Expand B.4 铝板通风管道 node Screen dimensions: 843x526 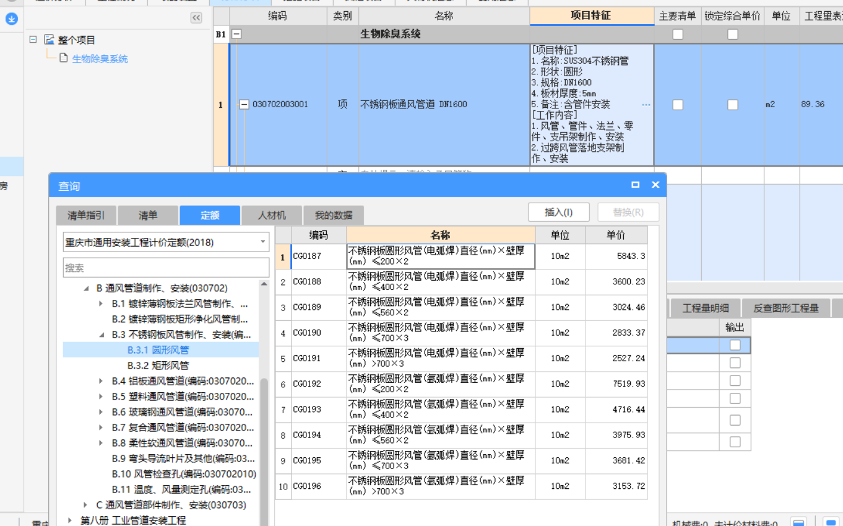point(101,381)
